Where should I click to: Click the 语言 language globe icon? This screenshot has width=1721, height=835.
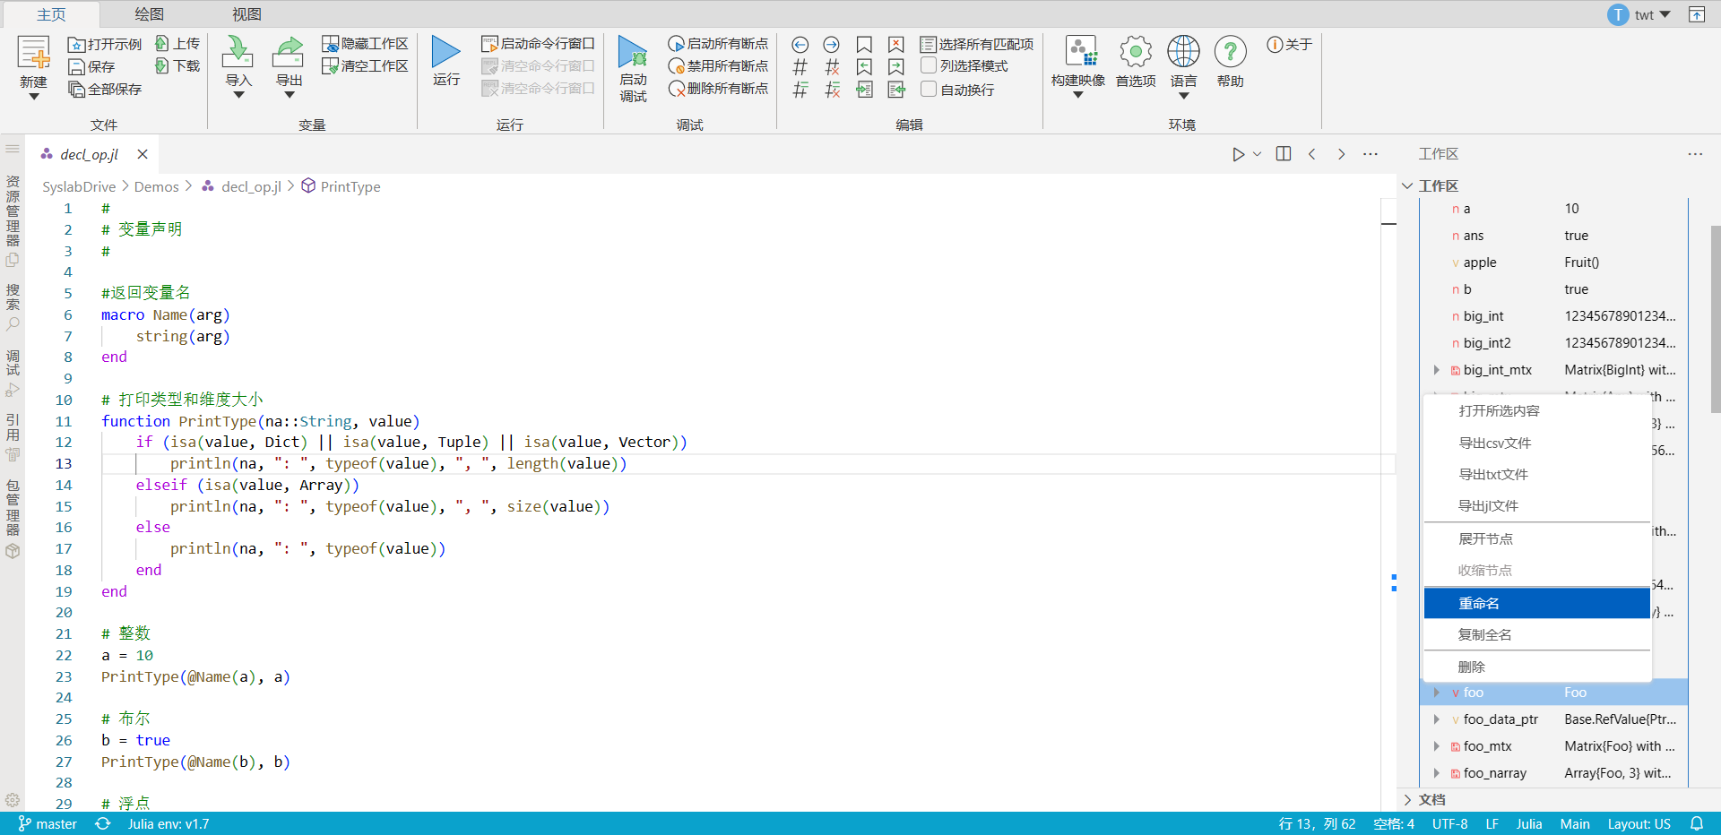pos(1183,52)
